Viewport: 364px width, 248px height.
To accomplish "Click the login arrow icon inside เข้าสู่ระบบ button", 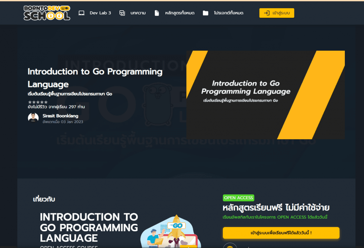I will [267, 12].
